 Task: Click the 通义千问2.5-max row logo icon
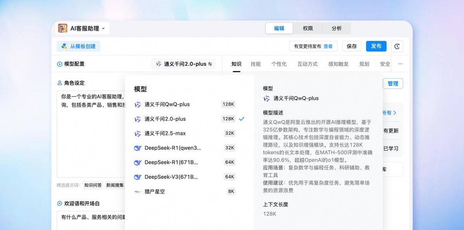[x=138, y=133]
